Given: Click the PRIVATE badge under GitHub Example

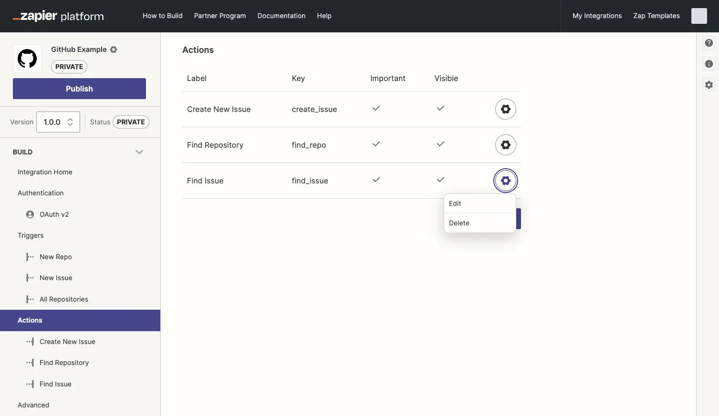Looking at the screenshot, I should click(x=69, y=67).
